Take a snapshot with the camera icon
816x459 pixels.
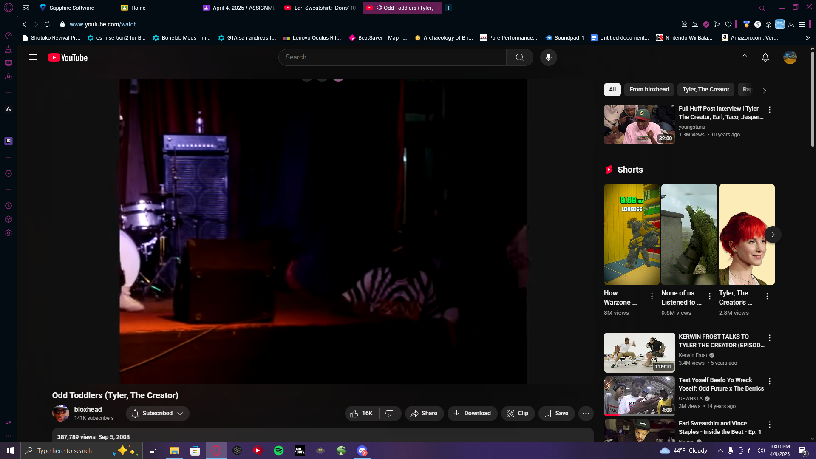pyautogui.click(x=695, y=24)
